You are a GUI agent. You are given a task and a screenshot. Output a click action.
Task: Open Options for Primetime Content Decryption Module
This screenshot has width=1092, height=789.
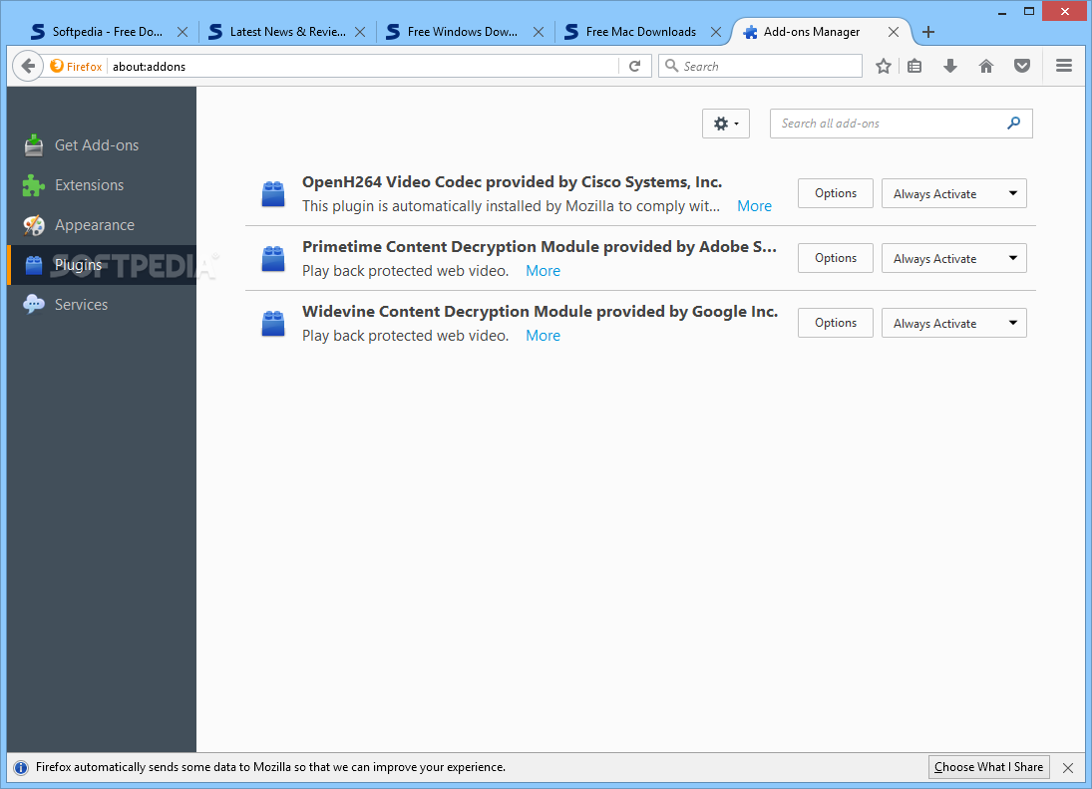tap(835, 258)
